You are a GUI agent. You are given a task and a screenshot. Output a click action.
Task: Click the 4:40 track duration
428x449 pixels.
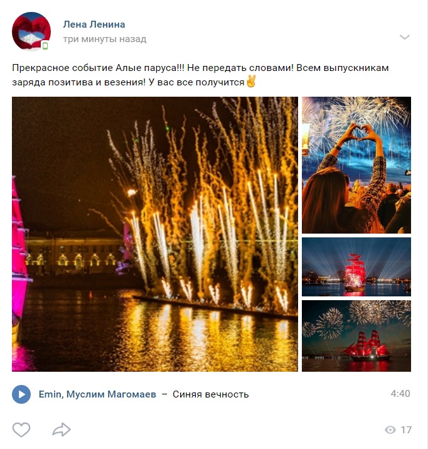coord(400,394)
